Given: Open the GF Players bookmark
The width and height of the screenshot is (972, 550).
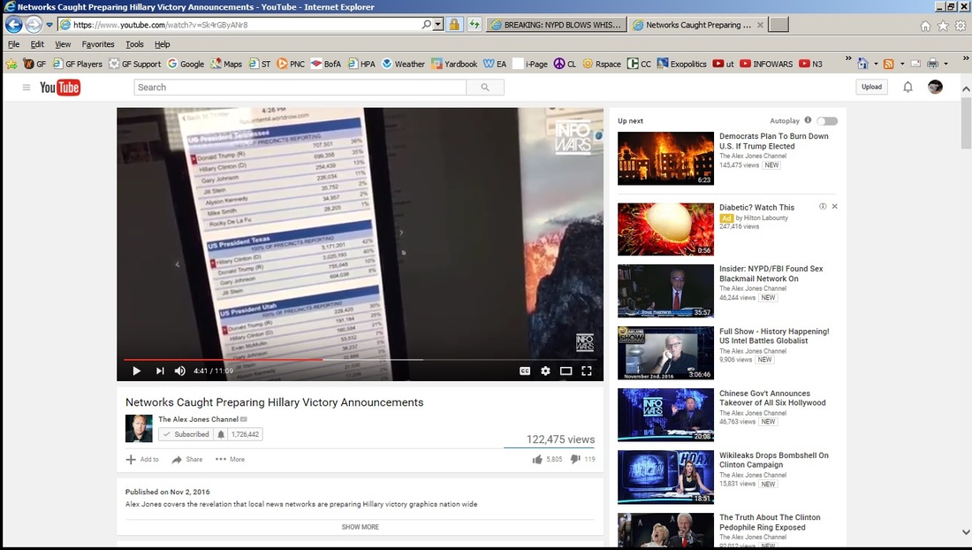Looking at the screenshot, I should [x=78, y=64].
